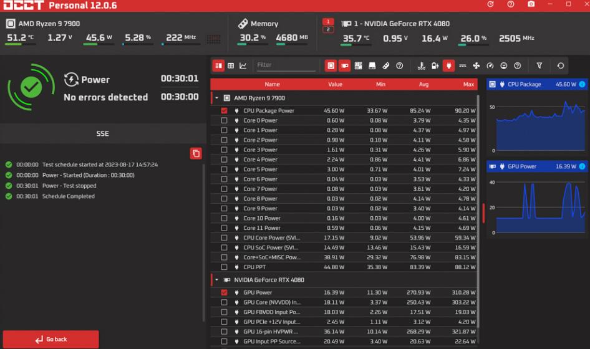
Task: Toggle the usage gauge filter icon
Action: click(504, 66)
